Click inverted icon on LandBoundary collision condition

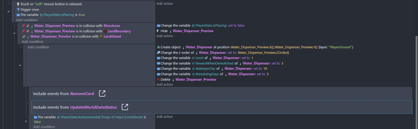(x=24, y=31)
